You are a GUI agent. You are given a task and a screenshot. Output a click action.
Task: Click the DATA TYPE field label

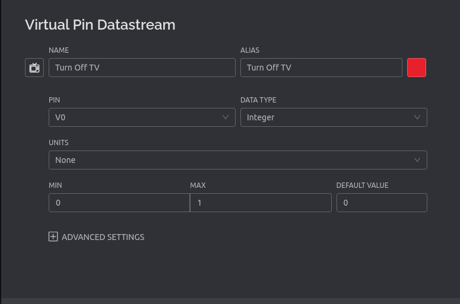click(x=258, y=100)
